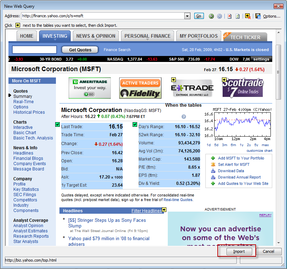Open the TECH TICKER tab

pos(245,37)
